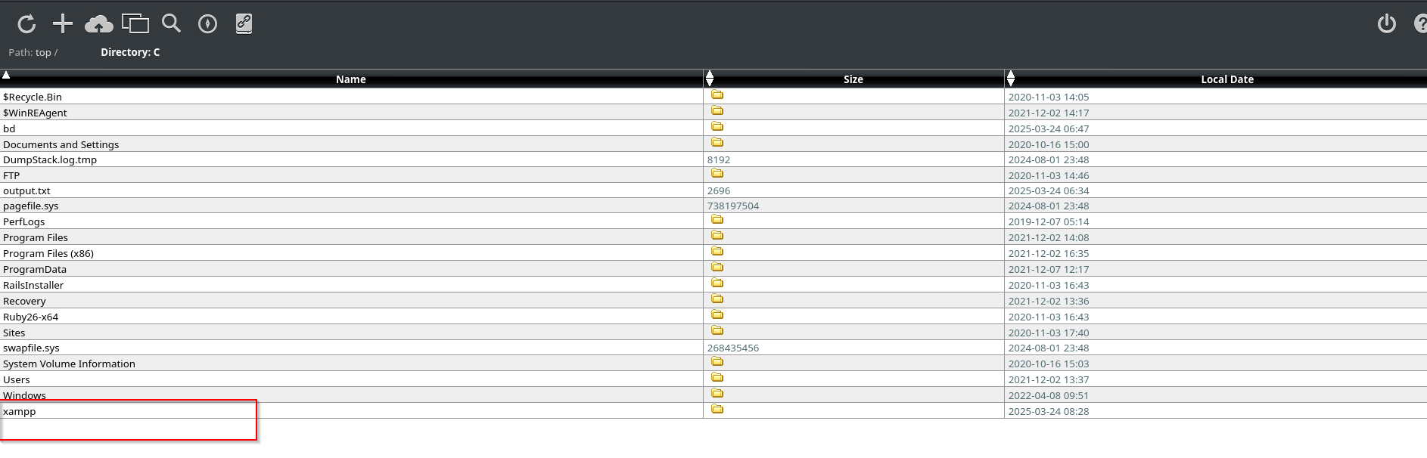Open the Ruby26-x64 folder

tap(30, 317)
